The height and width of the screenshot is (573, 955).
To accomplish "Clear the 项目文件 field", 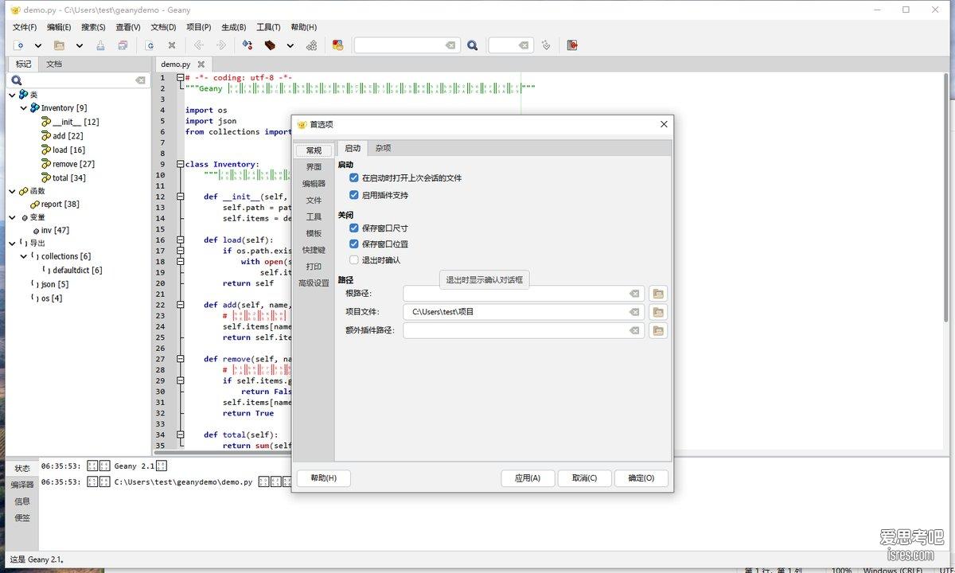I will coord(634,312).
